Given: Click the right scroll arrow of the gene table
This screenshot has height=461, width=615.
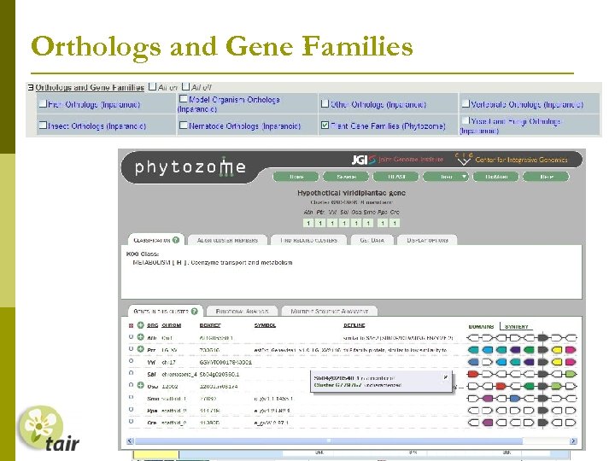Looking at the screenshot, I should [573, 441].
